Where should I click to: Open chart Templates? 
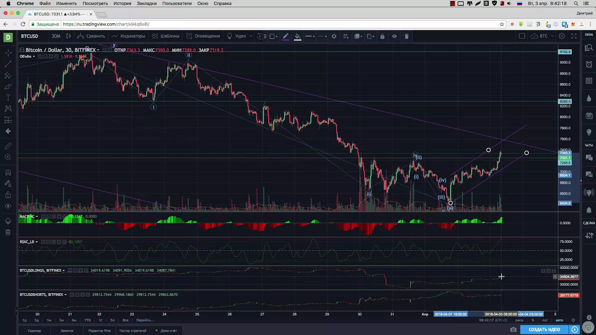tap(166, 36)
